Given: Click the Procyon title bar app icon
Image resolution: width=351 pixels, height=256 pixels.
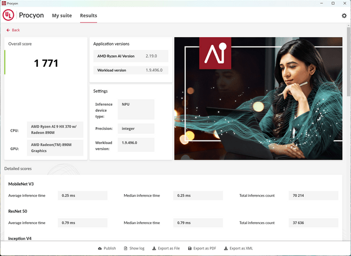Looking at the screenshot, I should pyautogui.click(x=4, y=3).
